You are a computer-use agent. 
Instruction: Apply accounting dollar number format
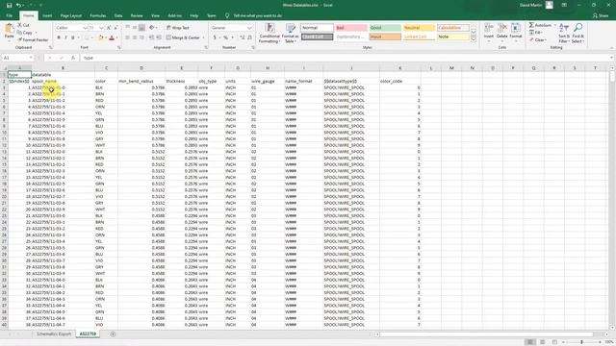tap(215, 37)
